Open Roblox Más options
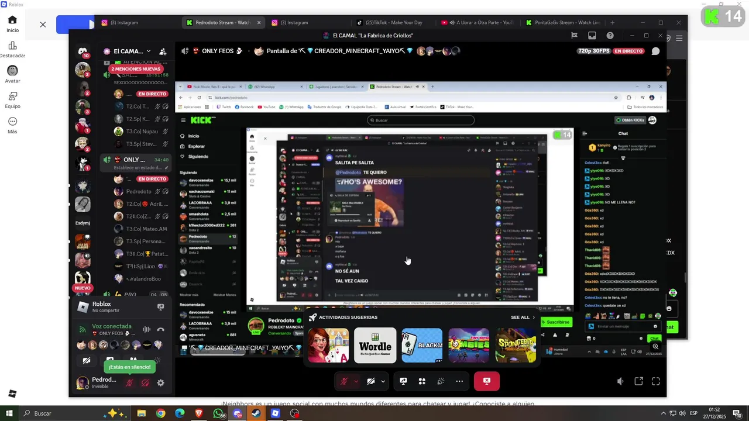Image resolution: width=749 pixels, height=421 pixels. (12, 125)
